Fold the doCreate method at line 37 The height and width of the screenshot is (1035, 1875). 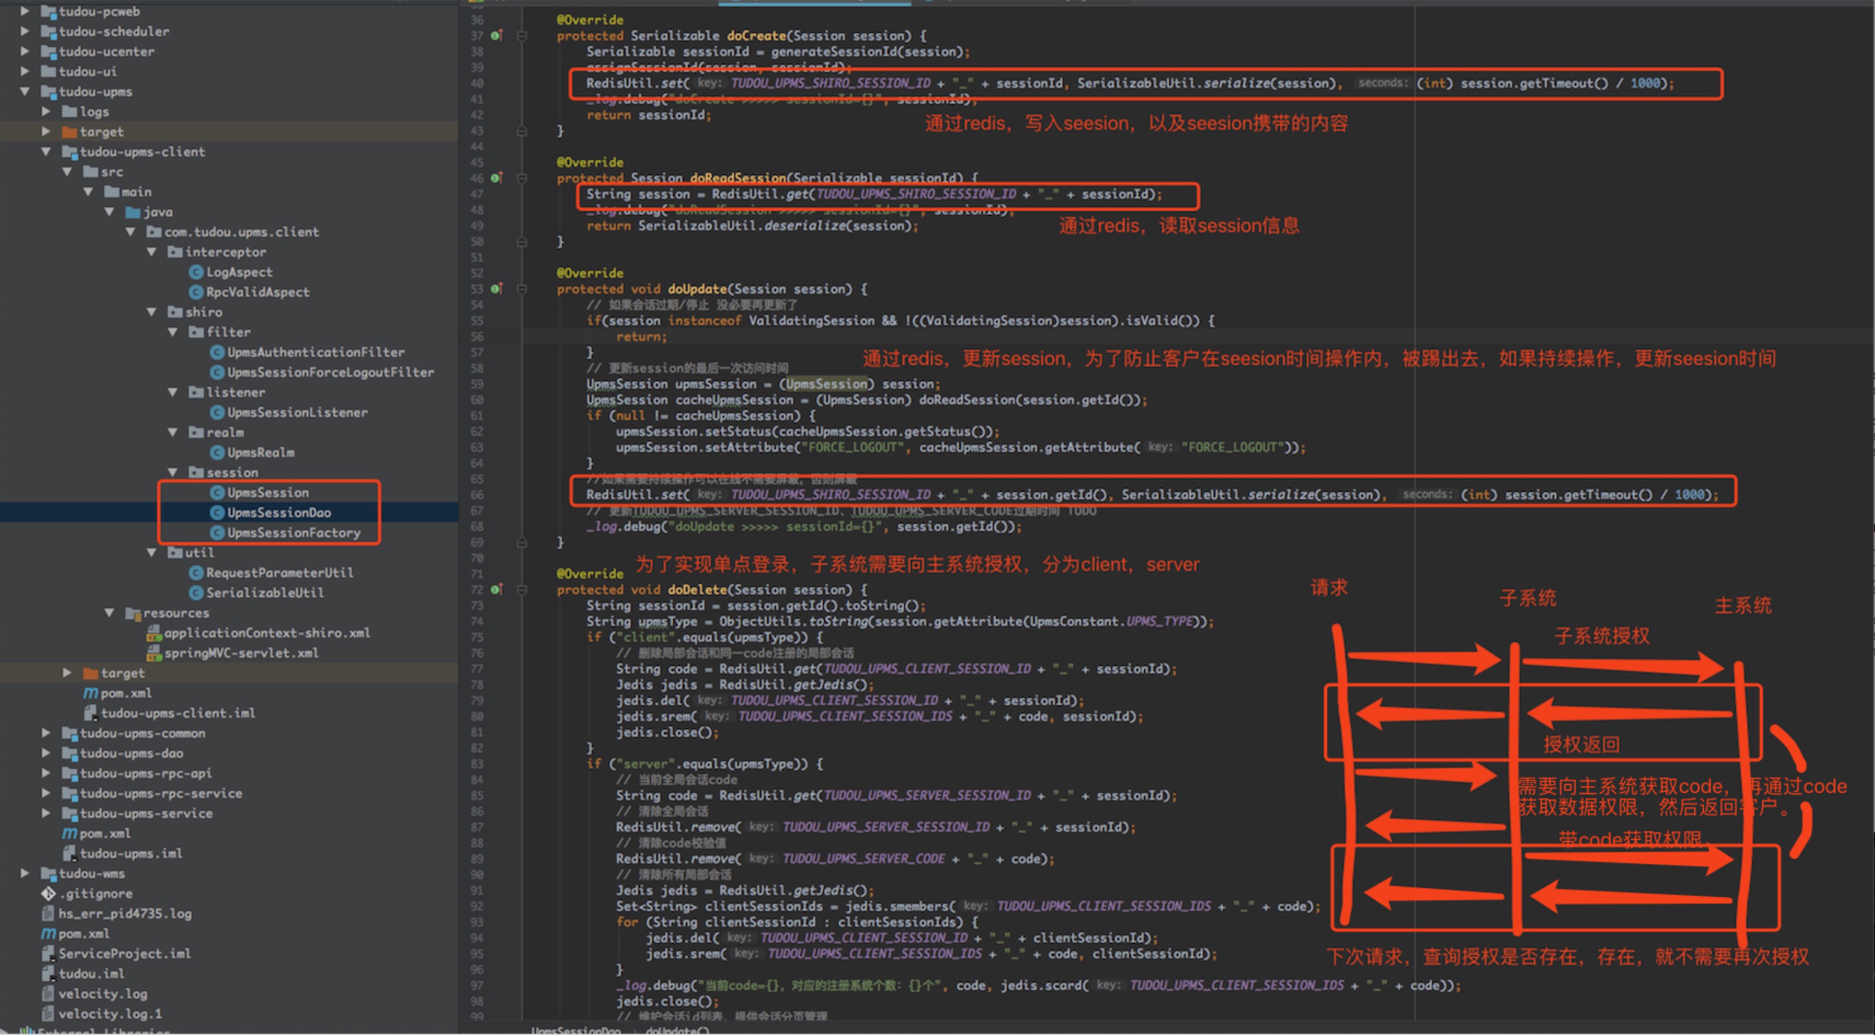pyautogui.click(x=522, y=36)
